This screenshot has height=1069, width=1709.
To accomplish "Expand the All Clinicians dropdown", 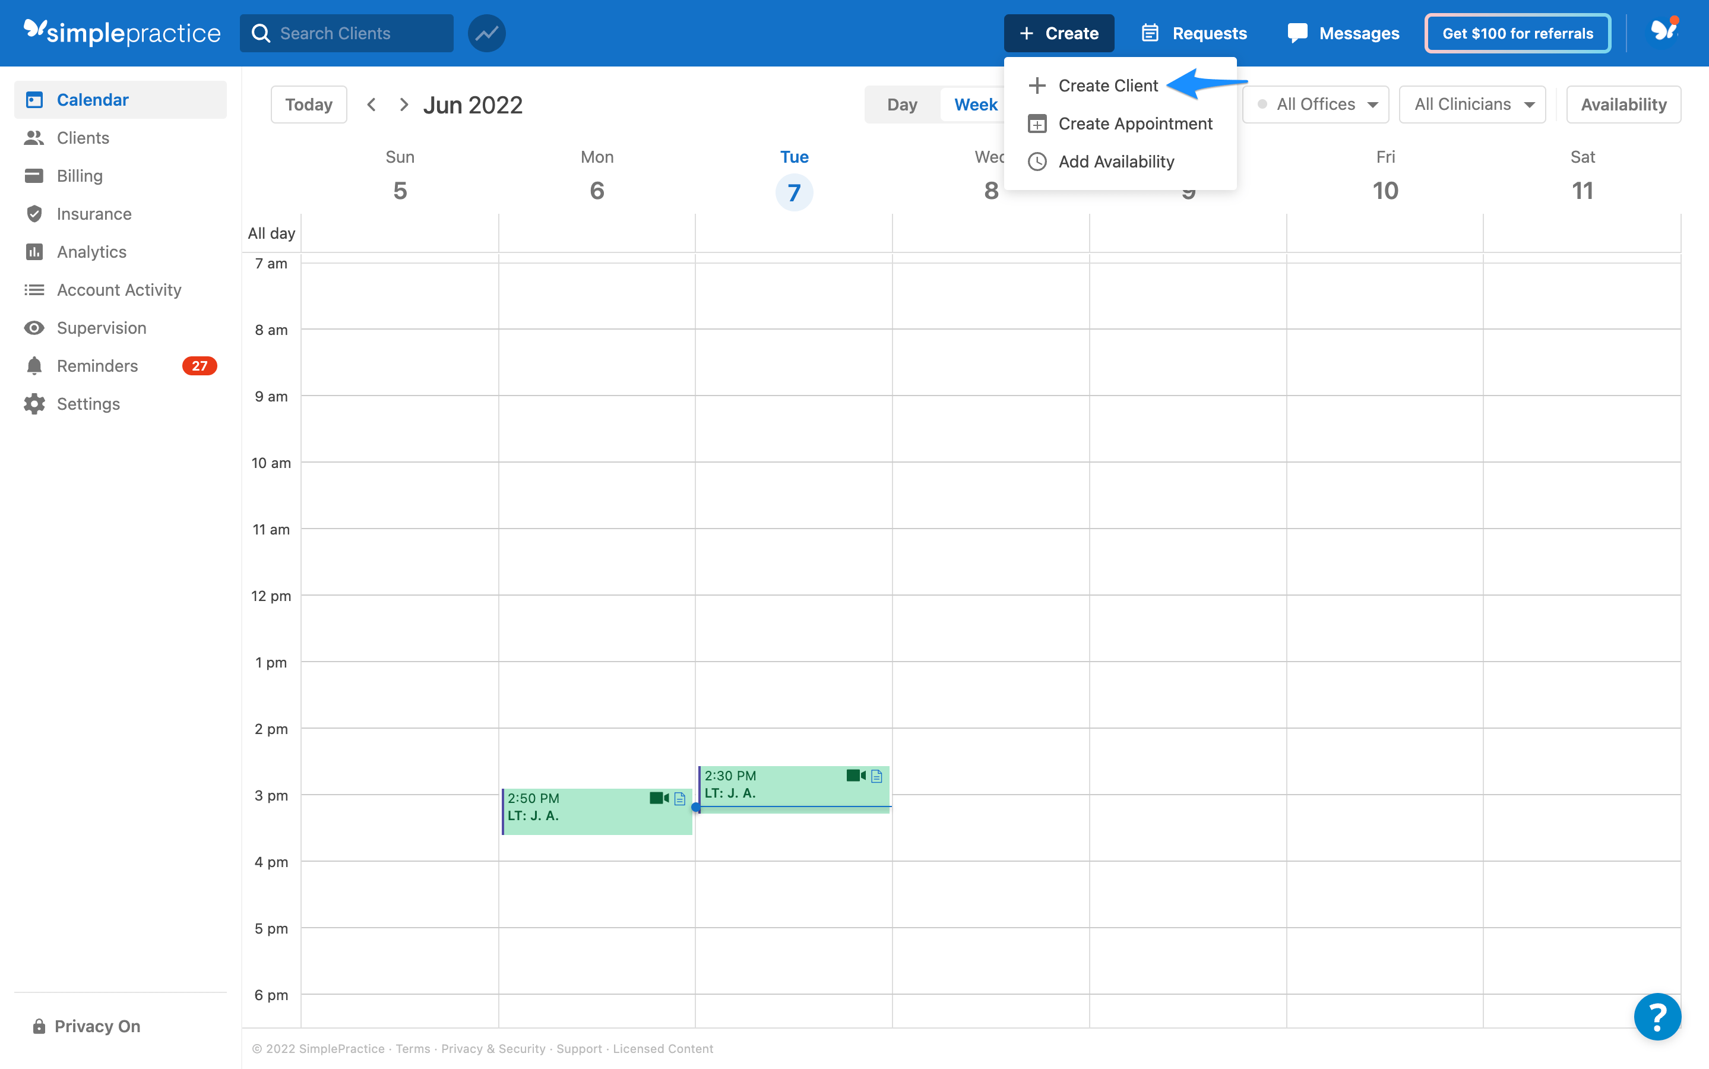I will (x=1472, y=105).
